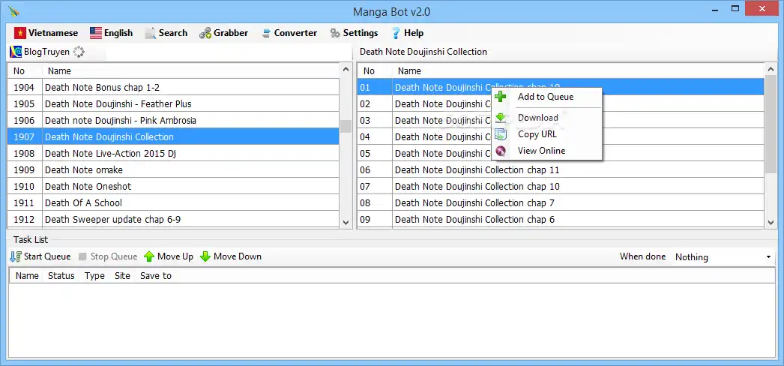Select Death Note Doujinshi Collection manga row
The image size is (784, 366).
coord(173,137)
